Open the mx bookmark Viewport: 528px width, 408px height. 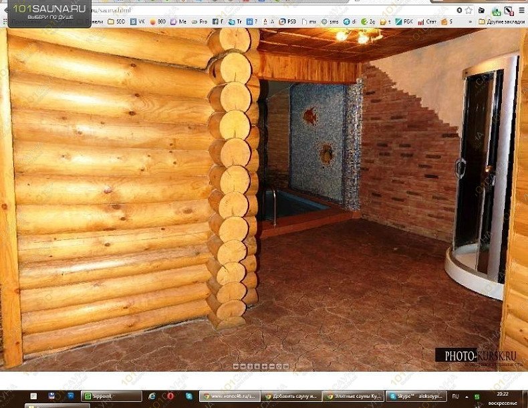tap(309, 21)
